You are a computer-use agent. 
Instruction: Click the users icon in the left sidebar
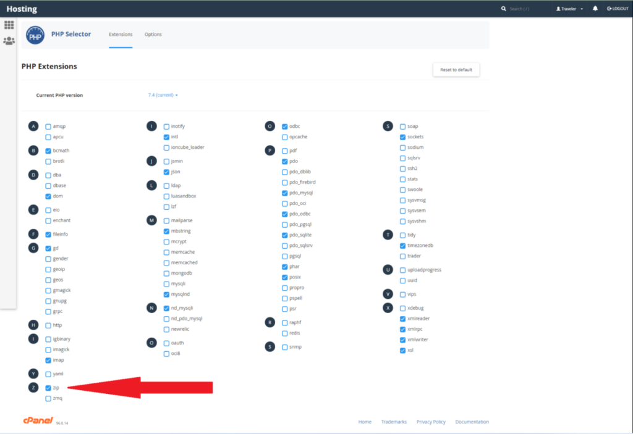[9, 41]
